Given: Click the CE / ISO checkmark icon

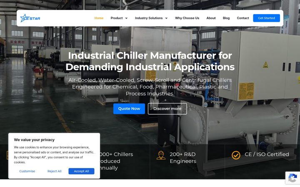Looking at the screenshot, I should [x=236, y=155].
